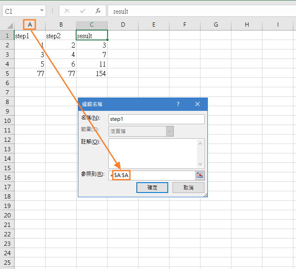Open the Name Box dropdown arrow
The width and height of the screenshot is (296, 269).
[42, 11]
